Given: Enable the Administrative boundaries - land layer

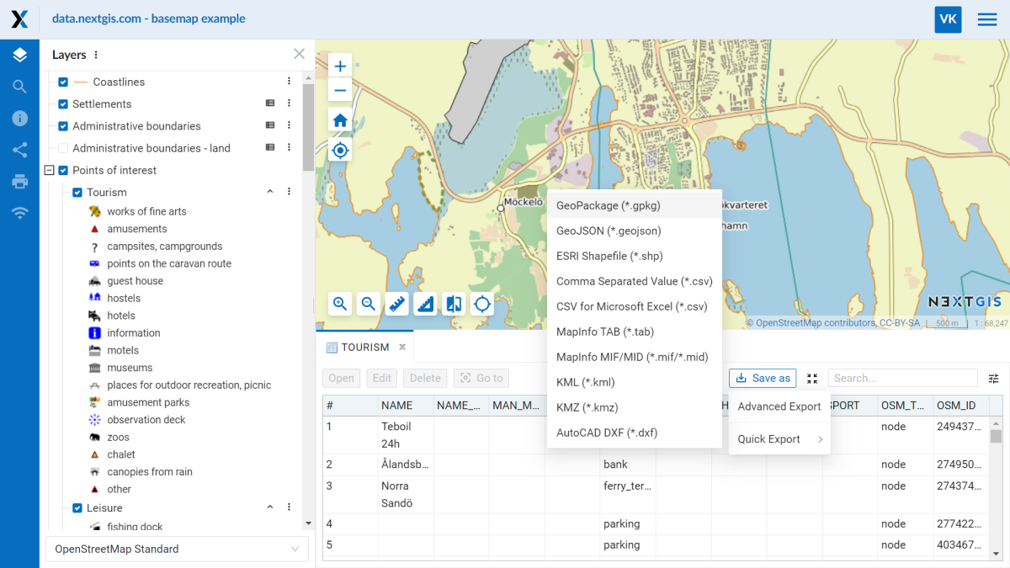Looking at the screenshot, I should coord(61,147).
